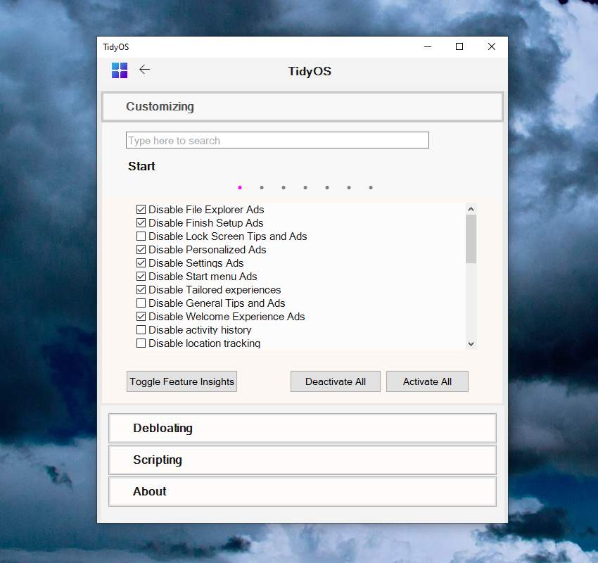Tick the Disable activity history checkbox
The width and height of the screenshot is (598, 563).
coord(141,329)
